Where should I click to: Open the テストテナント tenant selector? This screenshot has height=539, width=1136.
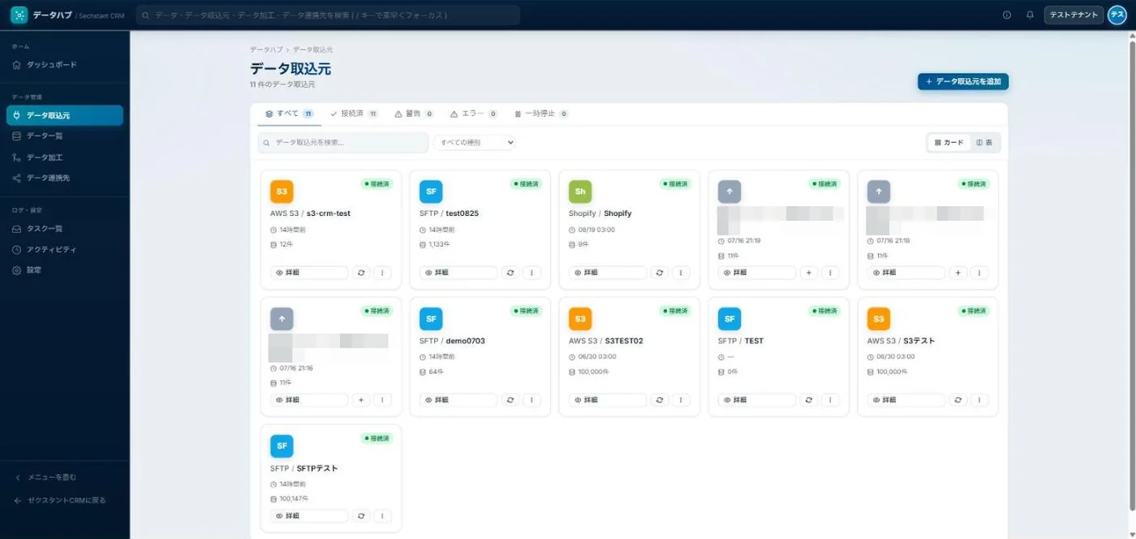(x=1074, y=15)
